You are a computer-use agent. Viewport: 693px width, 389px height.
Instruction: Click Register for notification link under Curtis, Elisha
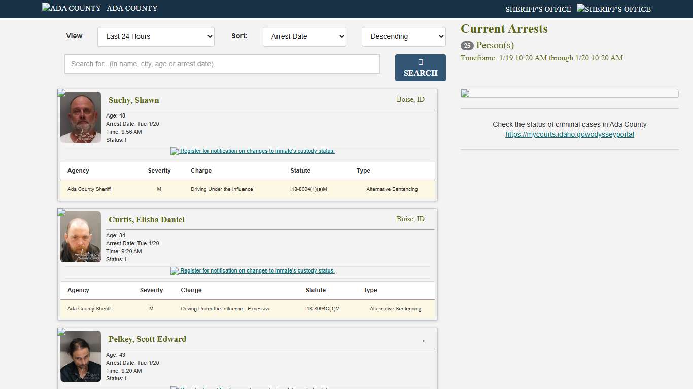pyautogui.click(x=257, y=270)
